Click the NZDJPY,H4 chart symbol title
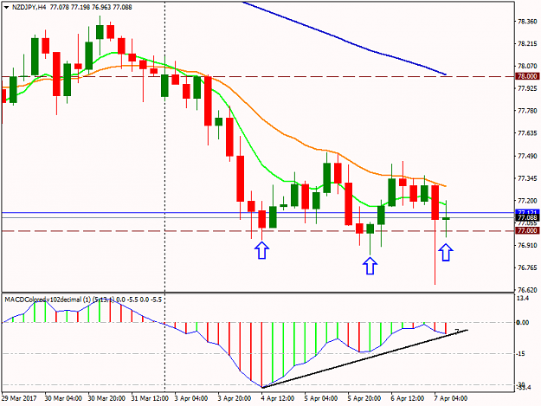 29,7
